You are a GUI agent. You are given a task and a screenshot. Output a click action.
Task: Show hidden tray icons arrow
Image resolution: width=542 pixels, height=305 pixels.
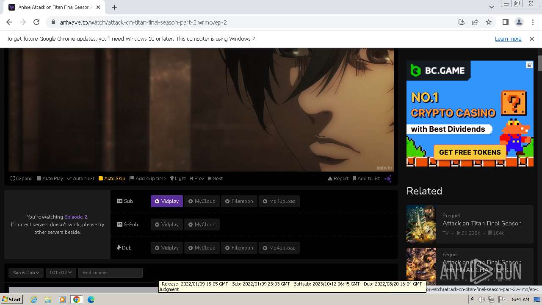pyautogui.click(x=472, y=299)
